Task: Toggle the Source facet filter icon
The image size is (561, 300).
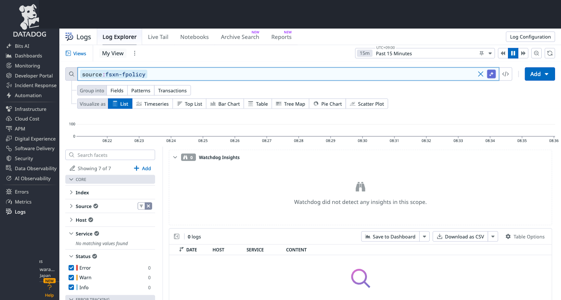Action: pyautogui.click(x=141, y=206)
